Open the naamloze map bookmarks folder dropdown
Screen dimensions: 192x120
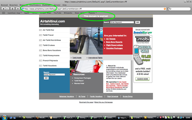tap(14, 13)
